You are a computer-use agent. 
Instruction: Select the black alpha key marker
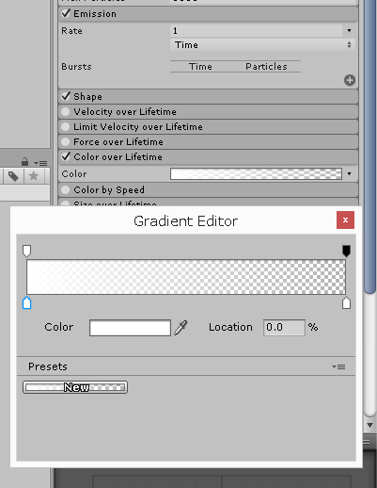tap(346, 251)
